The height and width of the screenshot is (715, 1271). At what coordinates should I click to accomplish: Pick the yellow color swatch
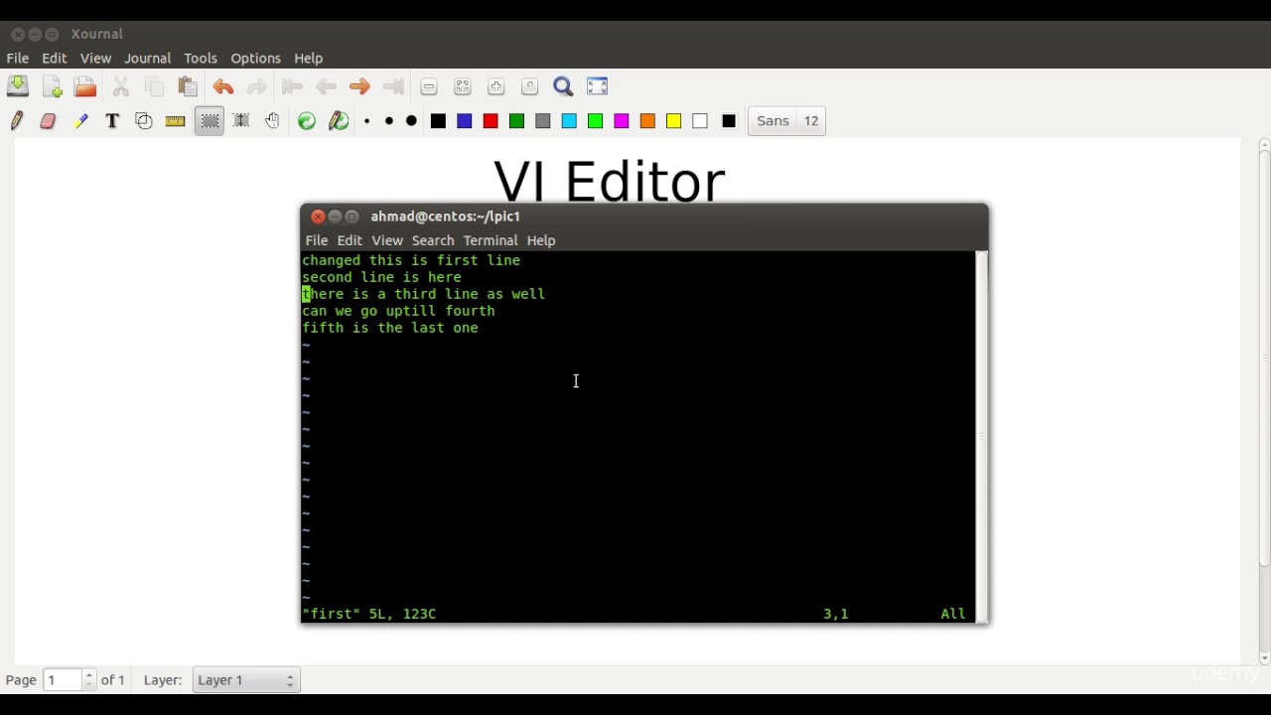click(674, 121)
